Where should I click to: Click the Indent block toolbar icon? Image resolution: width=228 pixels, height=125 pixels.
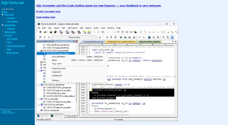(x=141, y=32)
